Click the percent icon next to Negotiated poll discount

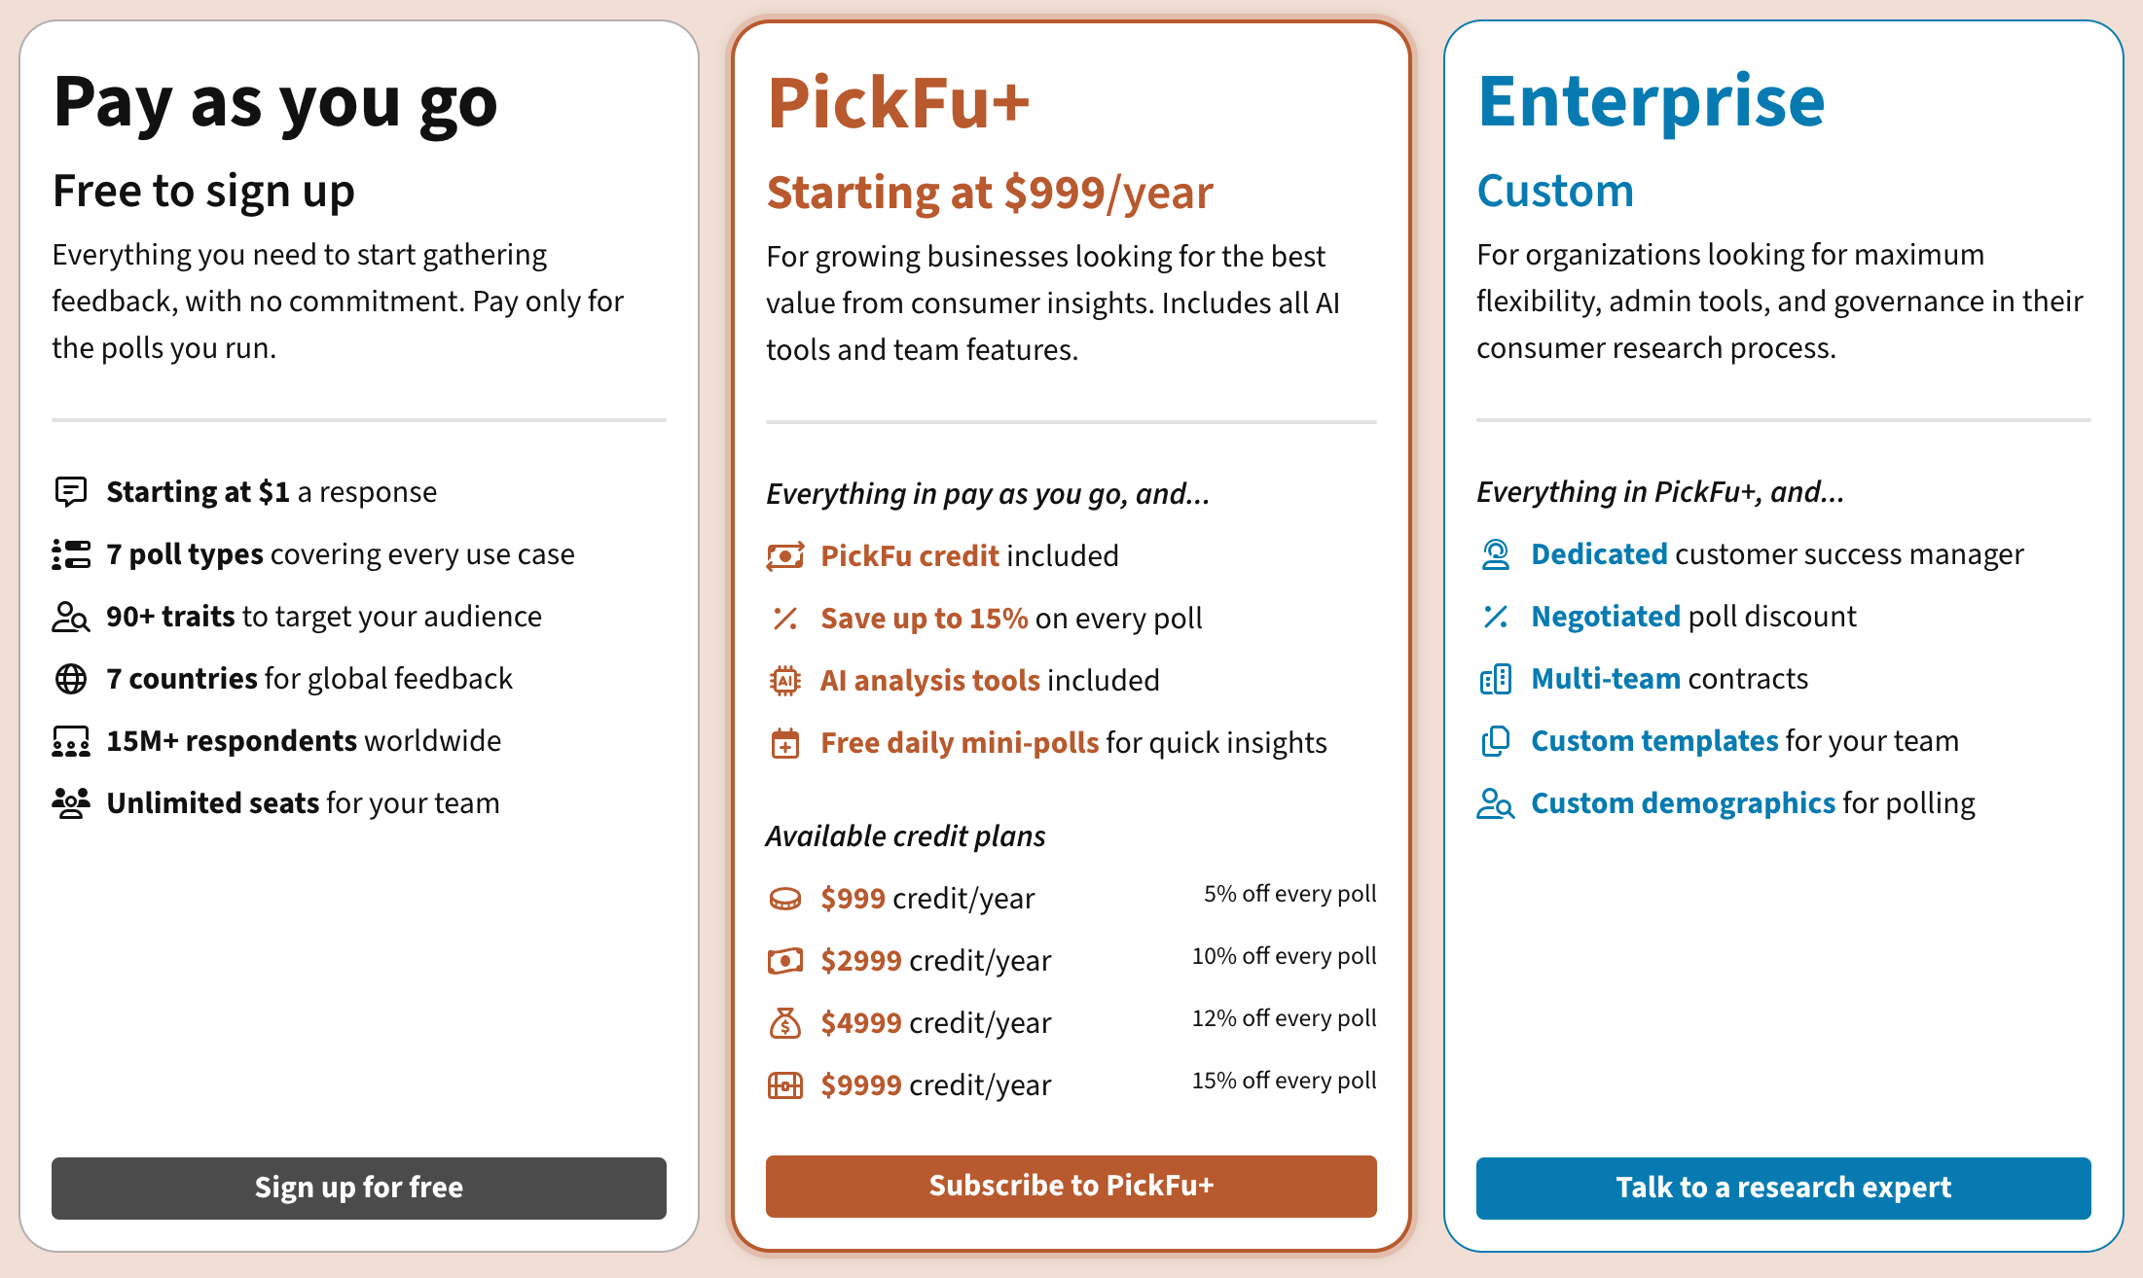click(x=1496, y=617)
